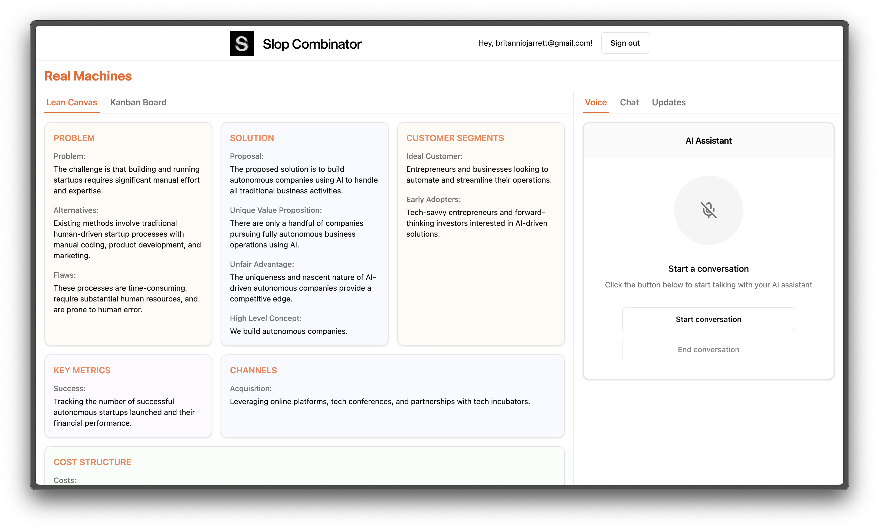Click the KEY METRICS card heading
Viewport: 879px width, 530px height.
point(82,370)
